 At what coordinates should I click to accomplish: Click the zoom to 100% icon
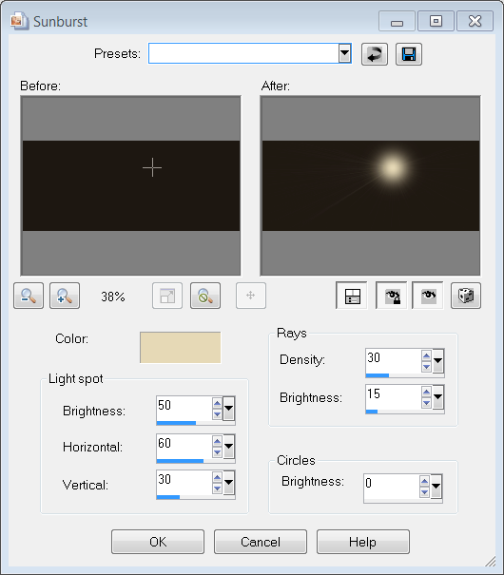[205, 296]
